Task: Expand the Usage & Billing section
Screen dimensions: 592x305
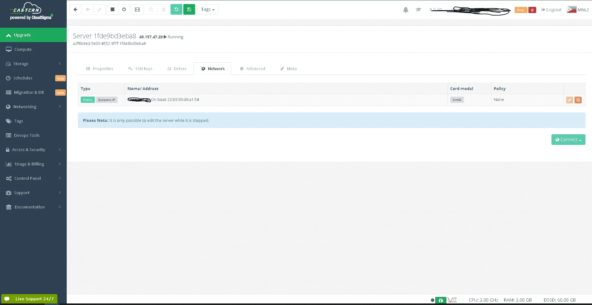Action: point(33,164)
